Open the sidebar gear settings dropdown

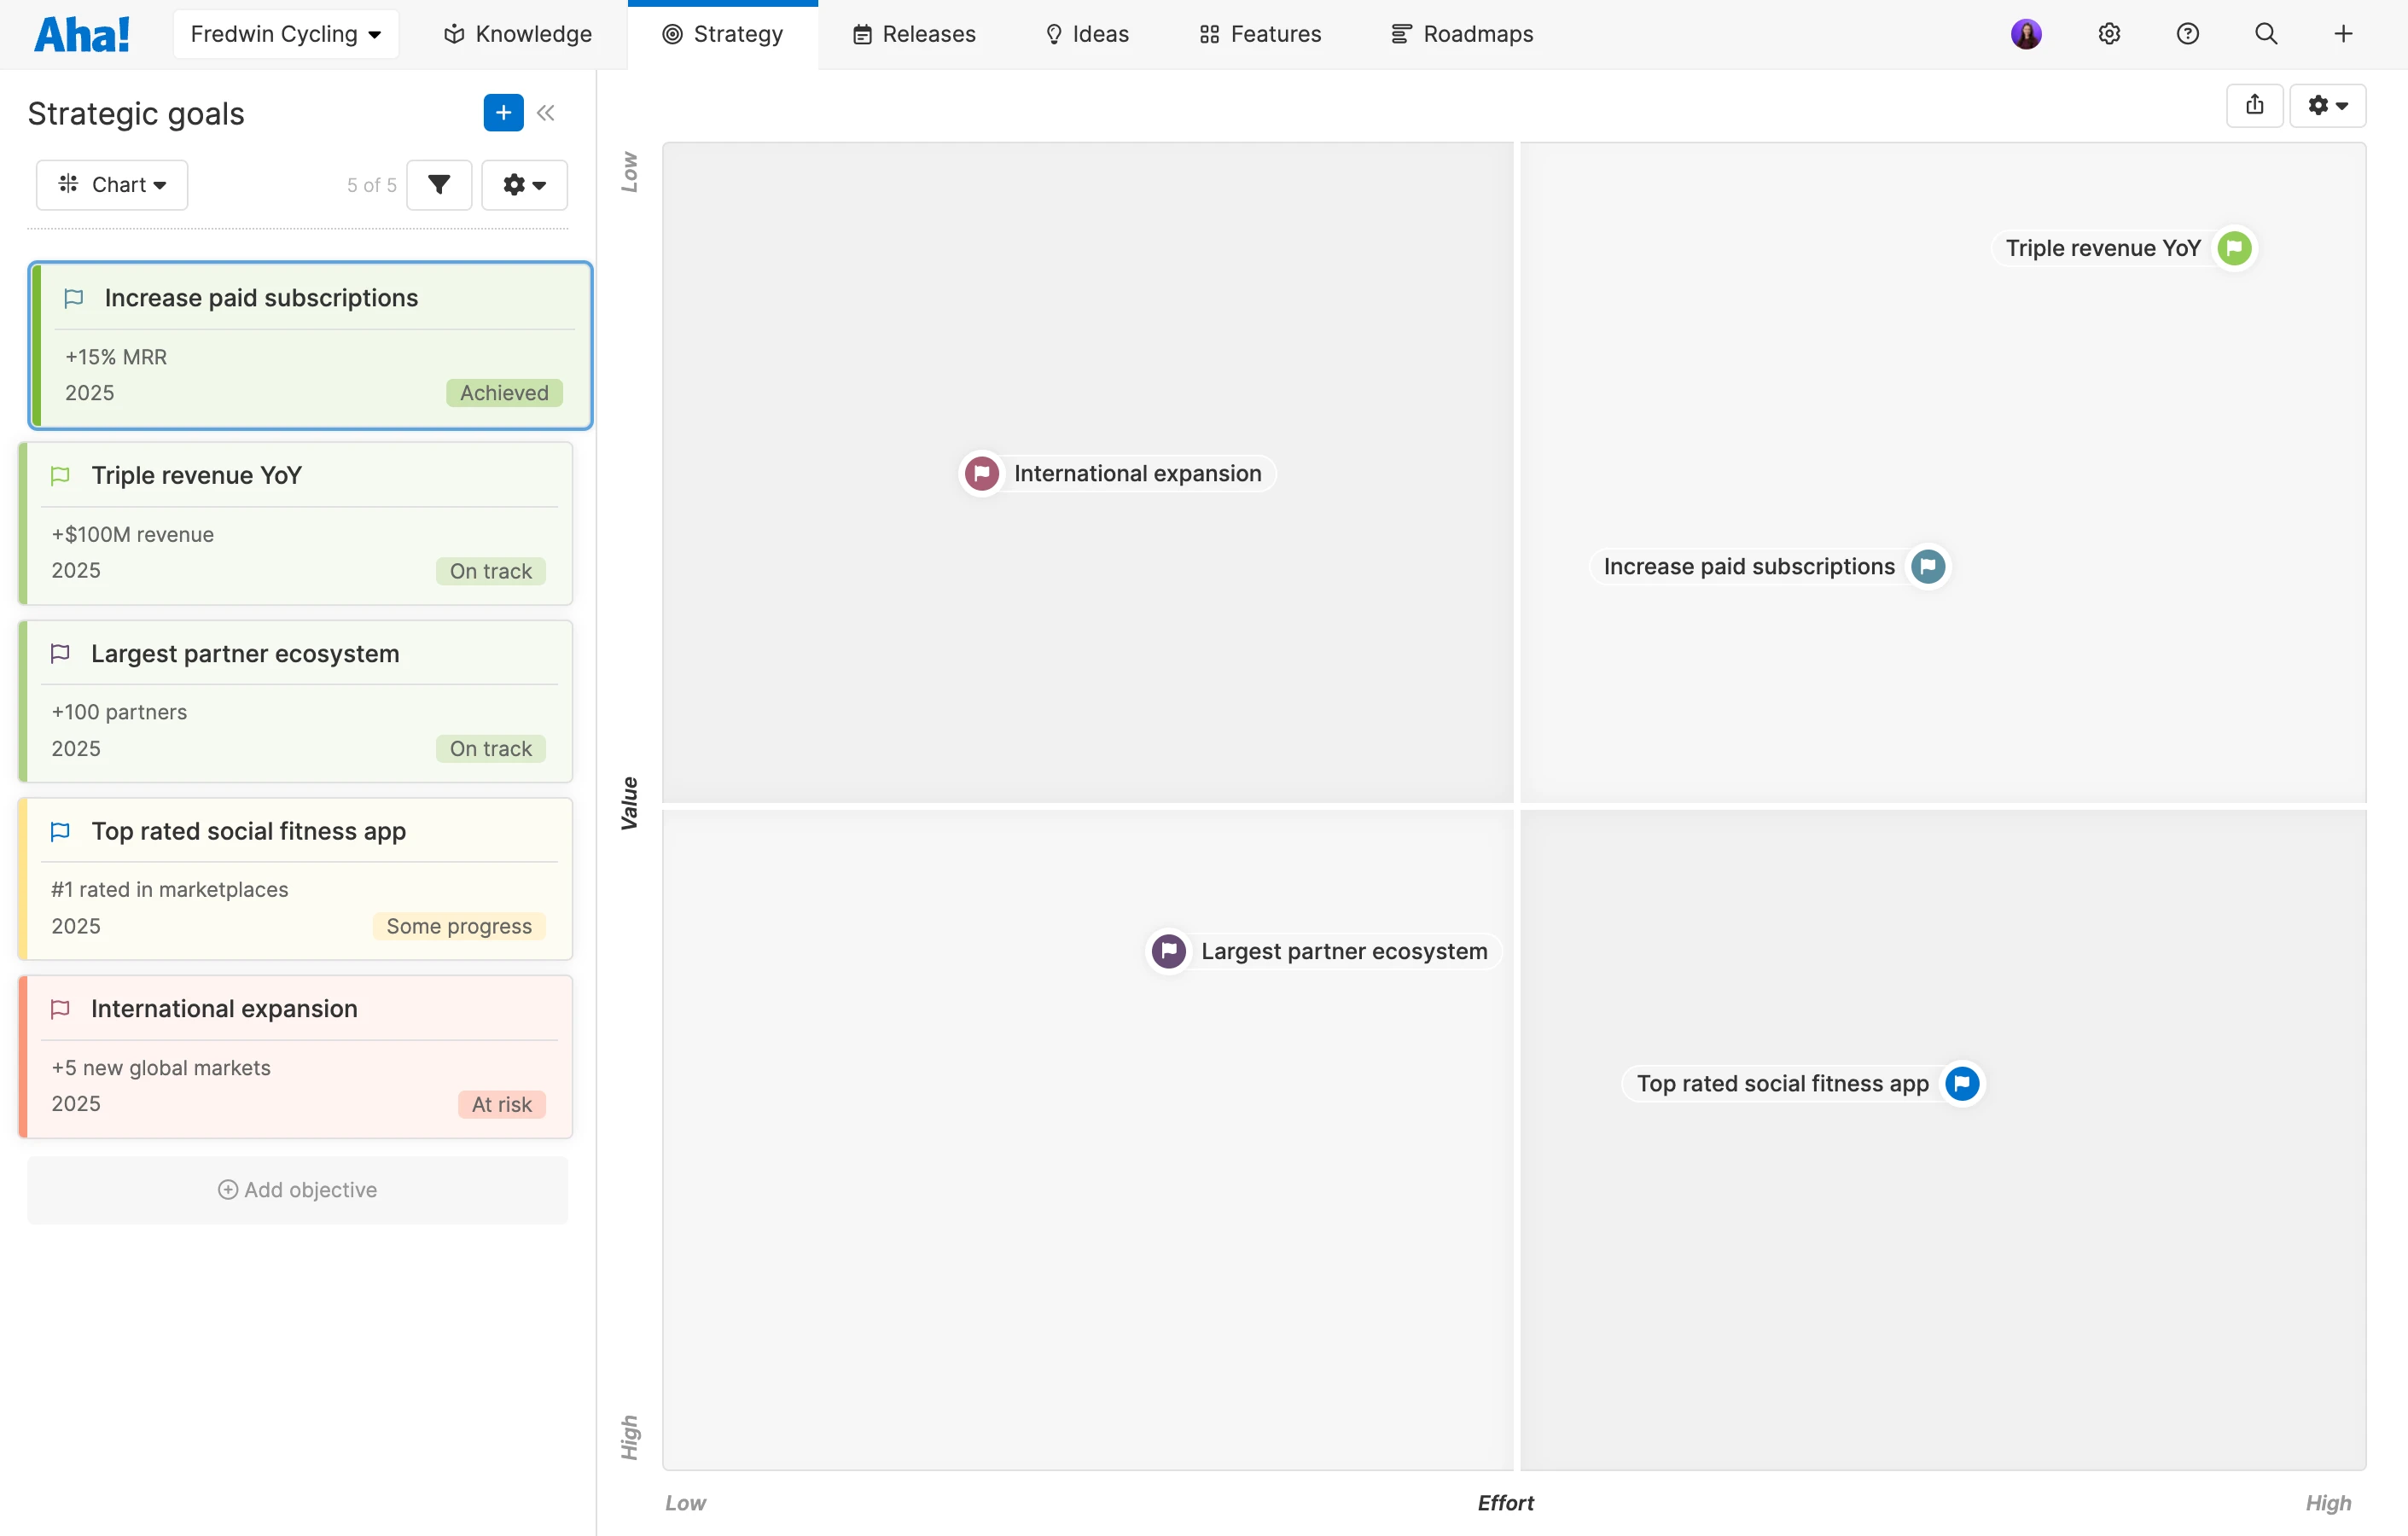coord(524,185)
